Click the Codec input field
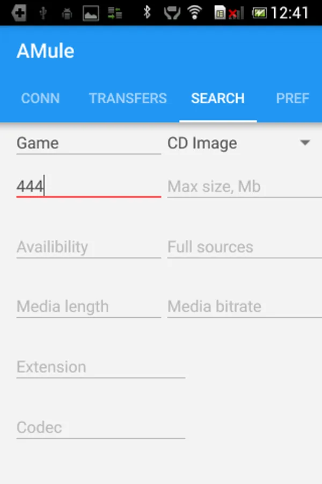Image resolution: width=322 pixels, height=484 pixels. point(101,428)
